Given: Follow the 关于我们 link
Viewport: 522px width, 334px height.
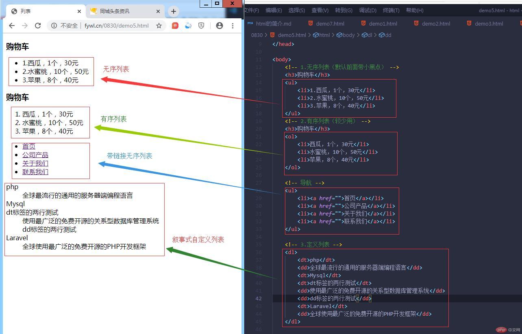Looking at the screenshot, I should 35,164.
